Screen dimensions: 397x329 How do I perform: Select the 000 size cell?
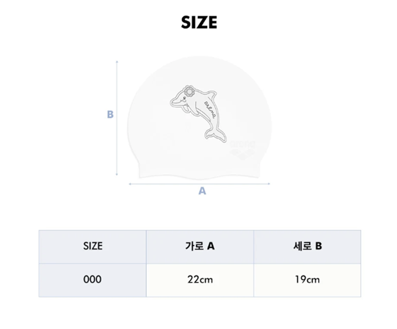pos(93,279)
